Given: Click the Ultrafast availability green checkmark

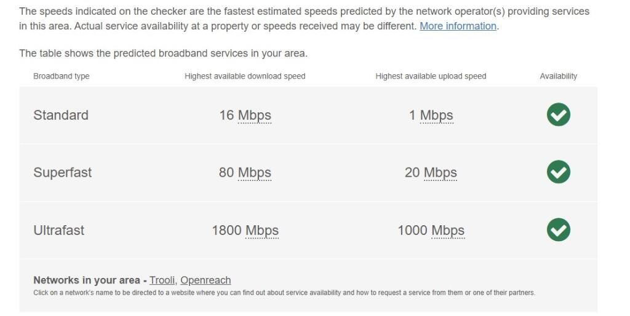Looking at the screenshot, I should (x=558, y=229).
